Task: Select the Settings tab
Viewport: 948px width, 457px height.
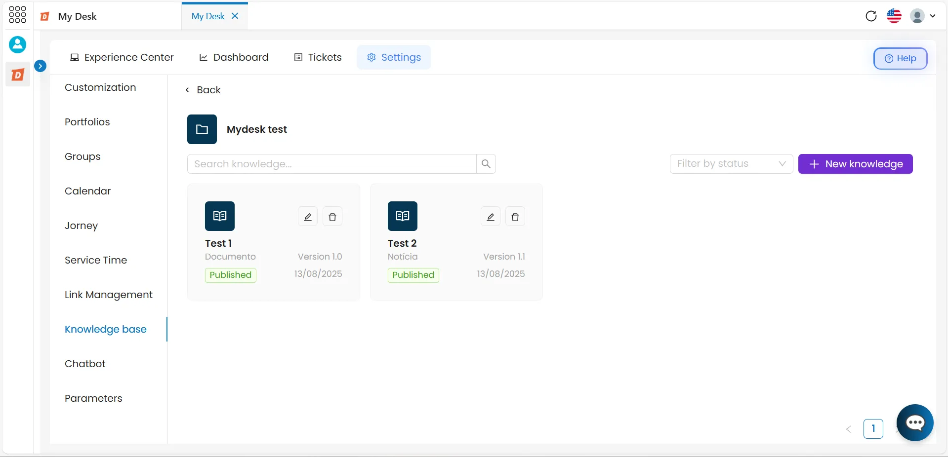Action: (x=394, y=57)
